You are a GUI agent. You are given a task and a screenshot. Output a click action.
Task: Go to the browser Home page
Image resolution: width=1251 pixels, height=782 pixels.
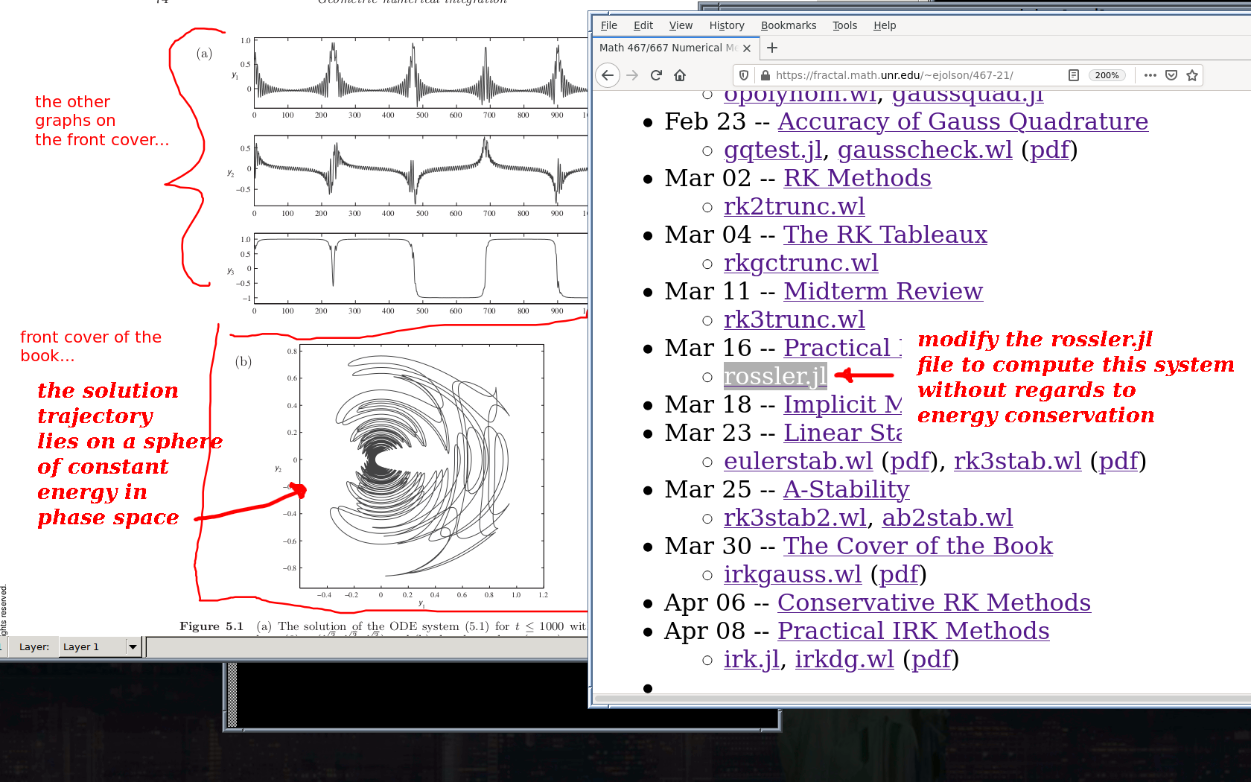(x=680, y=75)
